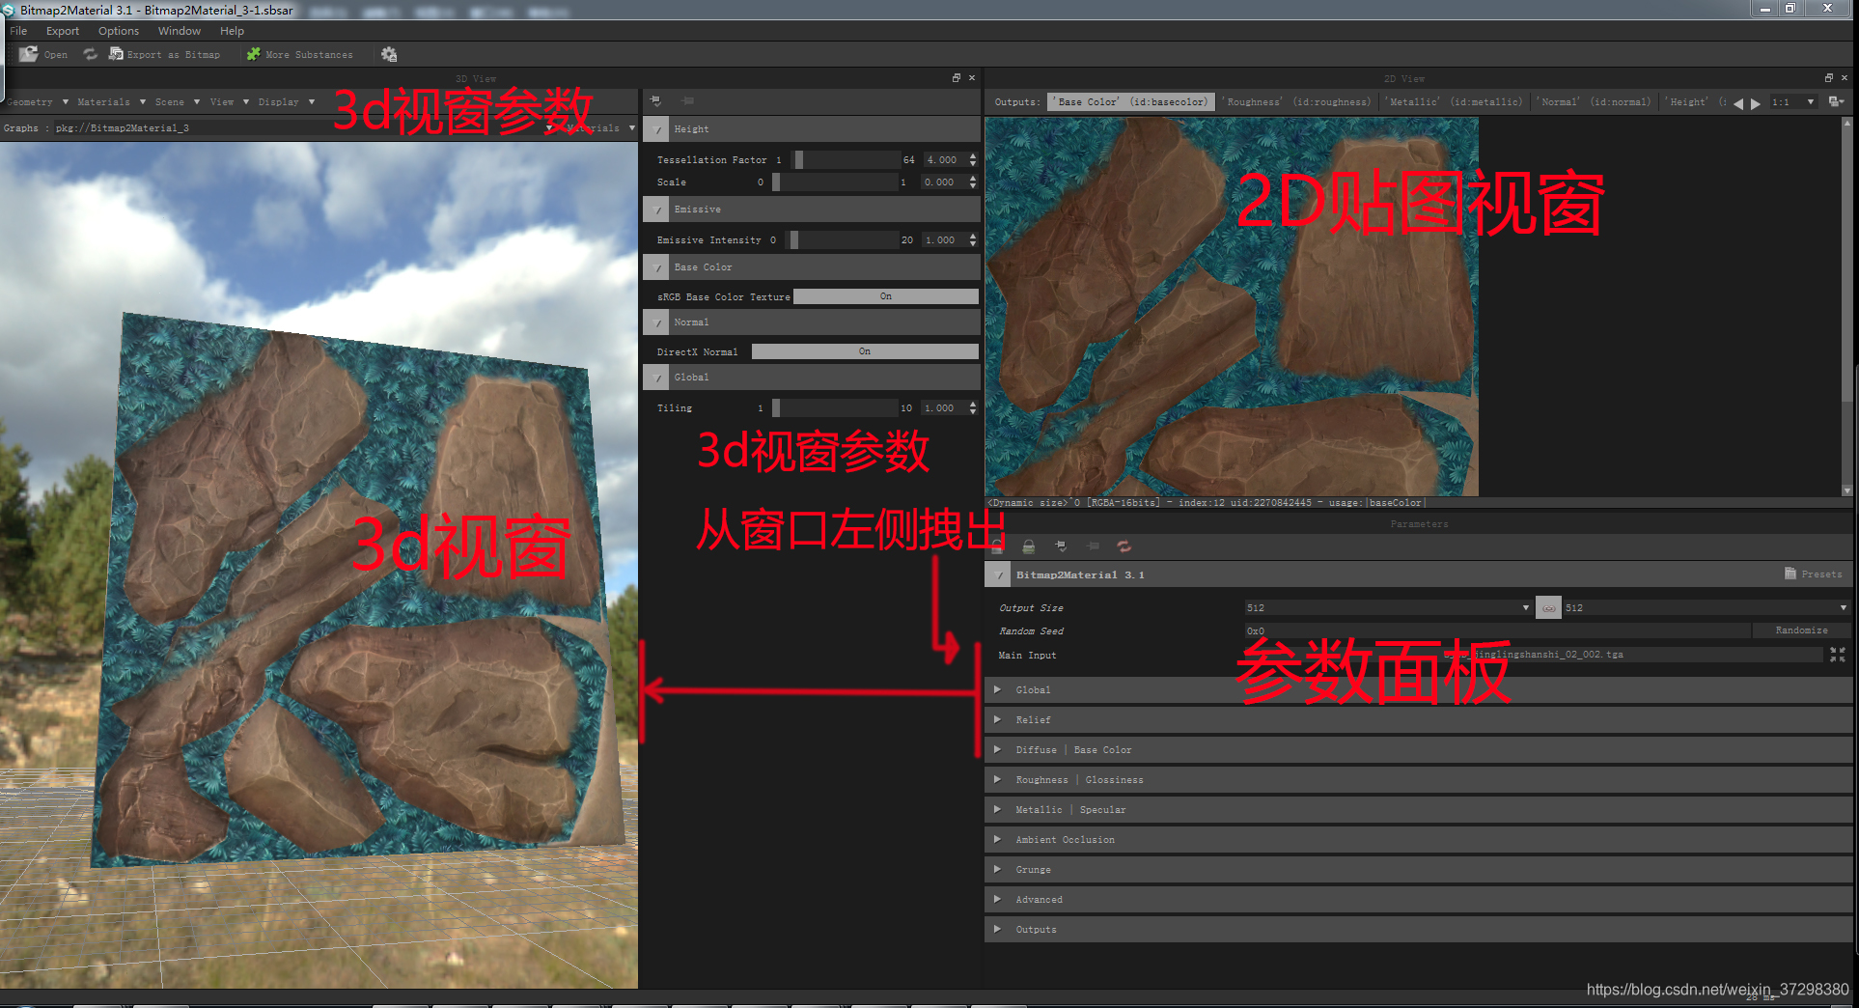Toggle the Output Size link ratio button
The height and width of the screenshot is (1008, 1859).
1548,608
